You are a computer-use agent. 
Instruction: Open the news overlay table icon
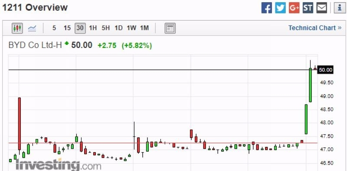click(170, 28)
